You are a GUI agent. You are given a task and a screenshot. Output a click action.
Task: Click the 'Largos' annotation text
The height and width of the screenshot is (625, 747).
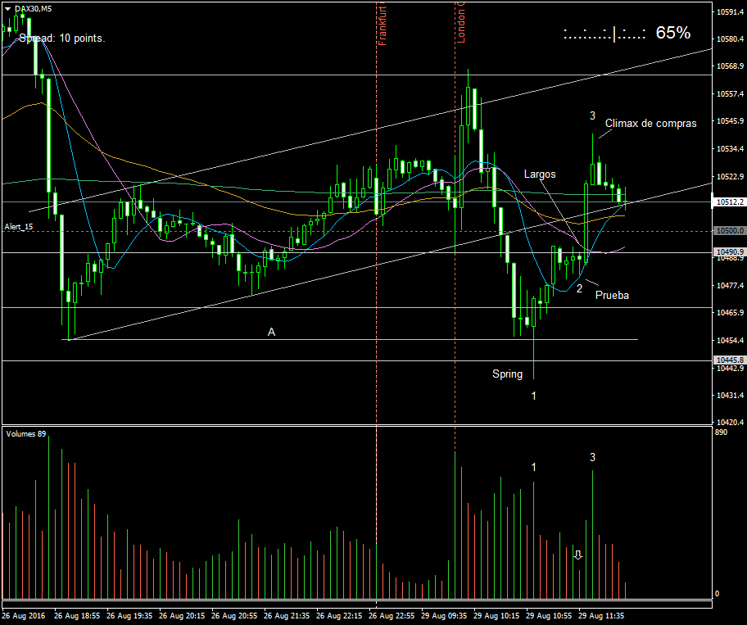(540, 174)
